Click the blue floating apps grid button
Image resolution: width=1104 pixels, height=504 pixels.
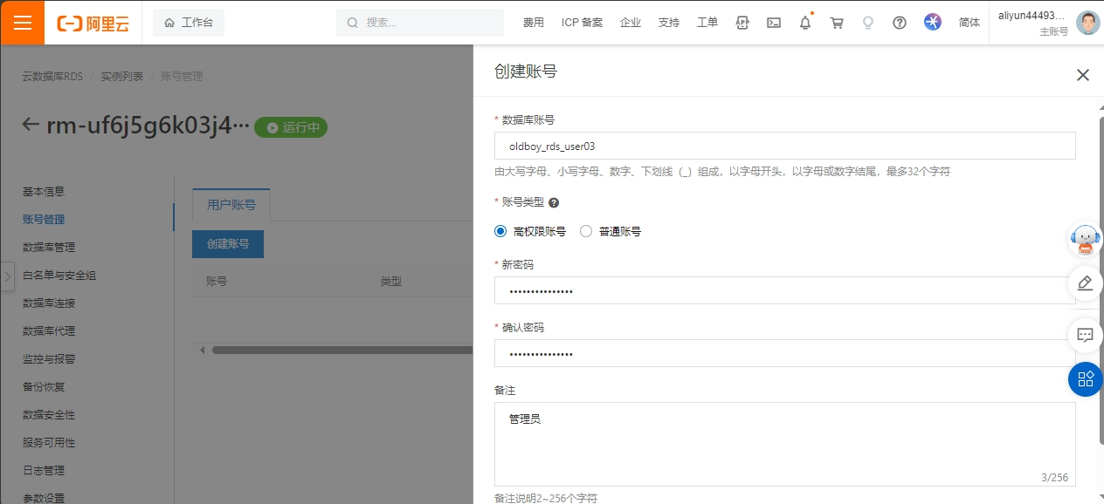[1086, 378]
